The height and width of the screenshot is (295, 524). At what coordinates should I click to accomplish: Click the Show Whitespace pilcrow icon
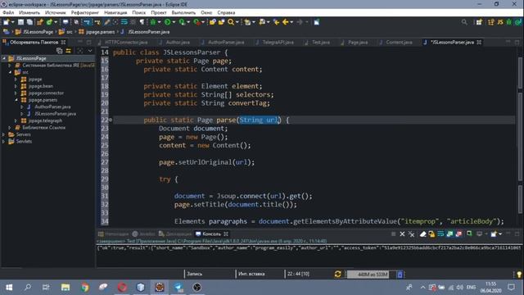(142, 22)
